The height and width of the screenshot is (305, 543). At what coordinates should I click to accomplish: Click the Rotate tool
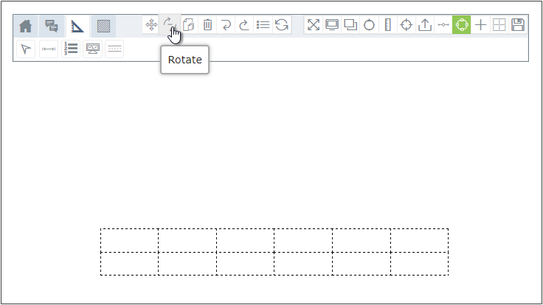pos(170,24)
